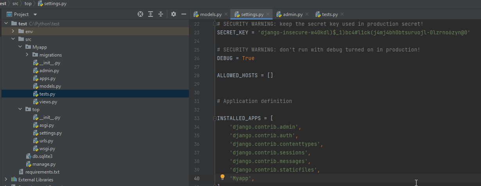Click 'Myapp' entry on line 40
This screenshot has height=186, width=481.
coord(240,178)
